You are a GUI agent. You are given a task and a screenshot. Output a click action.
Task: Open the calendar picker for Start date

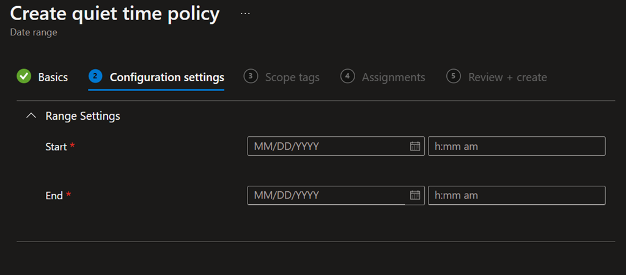(x=415, y=146)
